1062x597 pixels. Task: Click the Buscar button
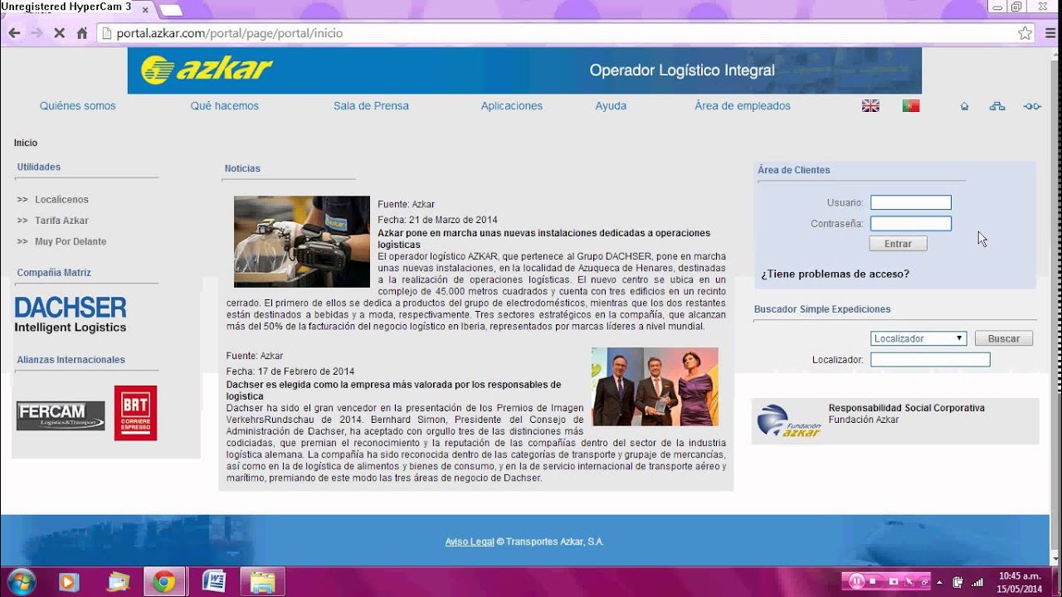pyautogui.click(x=1004, y=338)
